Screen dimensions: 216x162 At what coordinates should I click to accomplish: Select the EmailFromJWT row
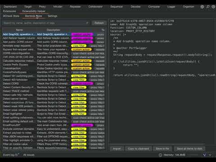(54, 125)
